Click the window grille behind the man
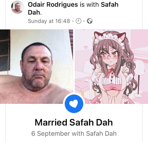Screen dimensions: 148x142 (x=5, y=50)
